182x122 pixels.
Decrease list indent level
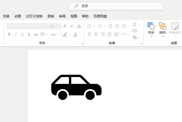110,26
